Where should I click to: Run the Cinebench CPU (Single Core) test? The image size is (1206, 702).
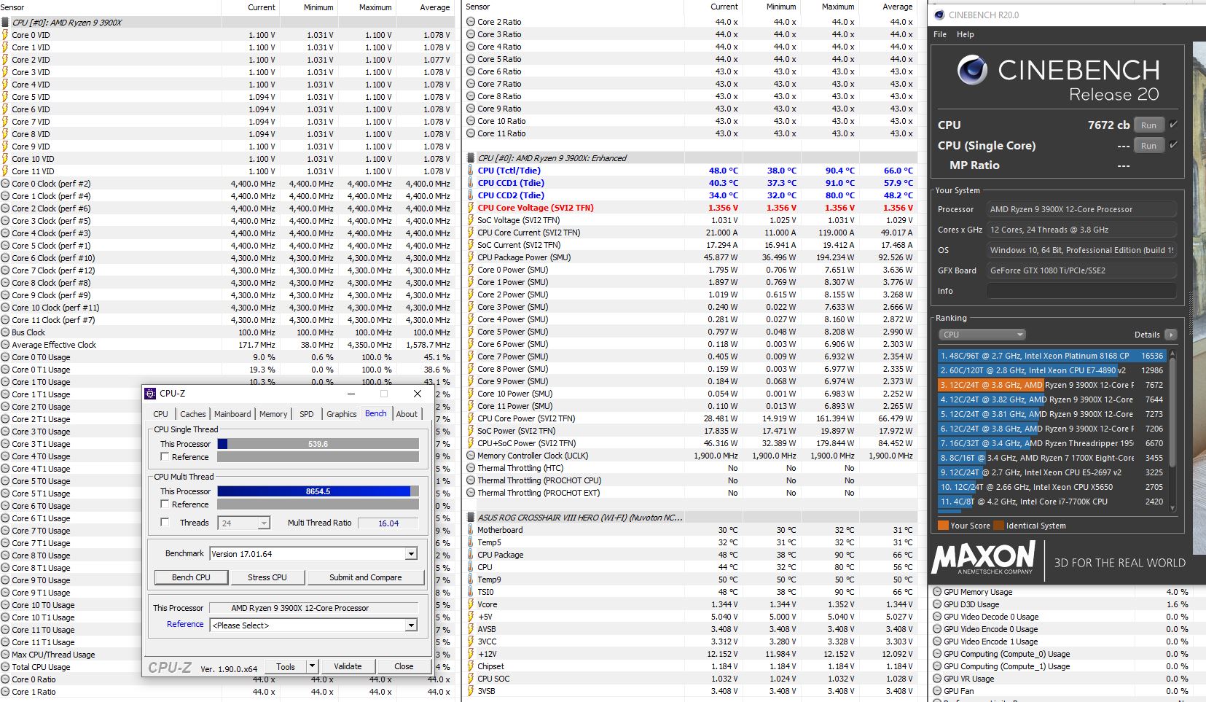pyautogui.click(x=1149, y=146)
